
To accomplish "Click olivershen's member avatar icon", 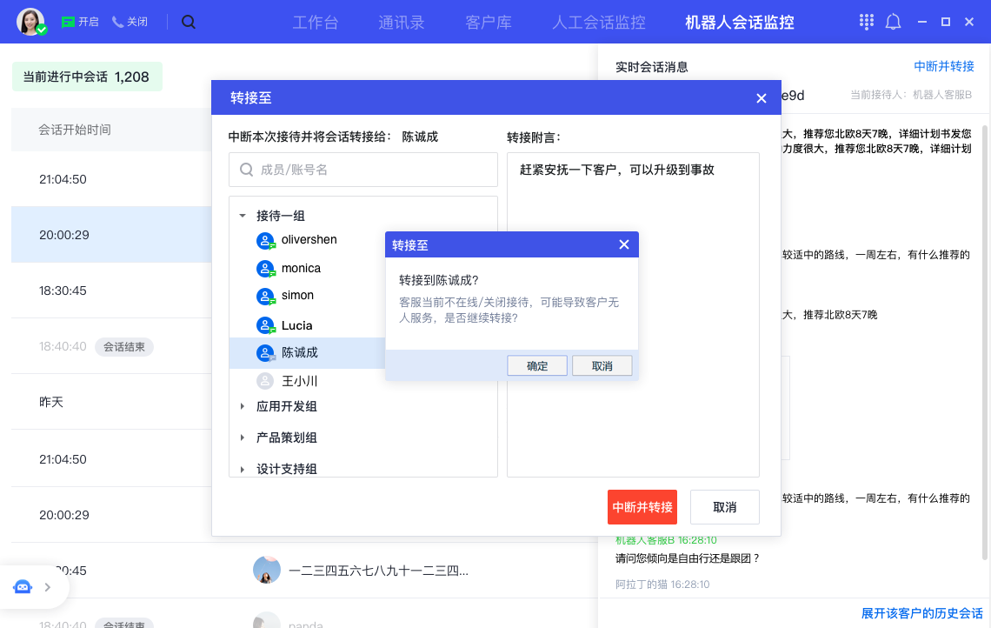I will pos(265,240).
